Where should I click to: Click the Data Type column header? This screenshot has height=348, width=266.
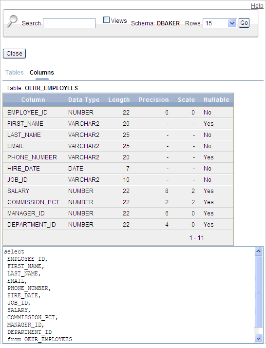click(x=84, y=100)
